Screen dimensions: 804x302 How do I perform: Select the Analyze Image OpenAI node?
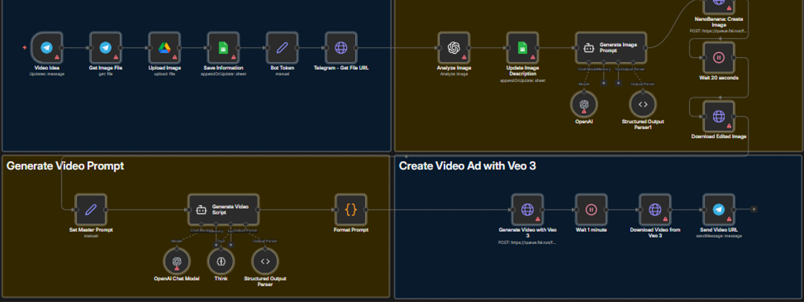[x=454, y=48]
